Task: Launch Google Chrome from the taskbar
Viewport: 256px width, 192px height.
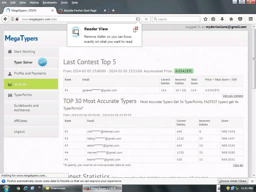Action: [18, 188]
